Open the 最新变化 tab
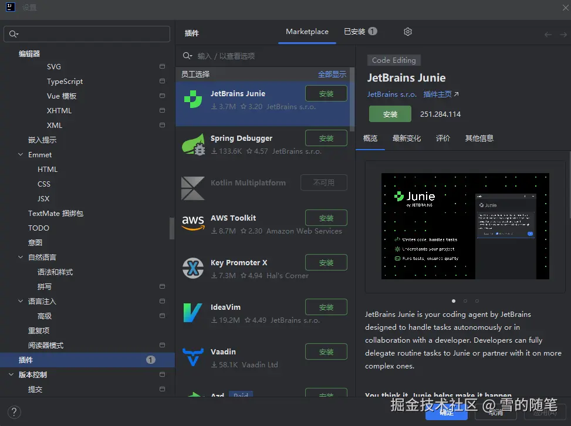Viewport: 571px width, 426px height. [x=407, y=138]
